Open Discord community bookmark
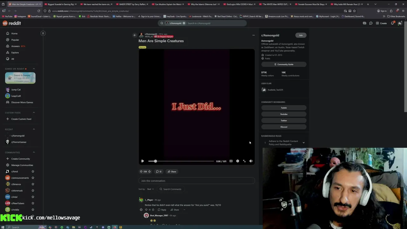407x229 pixels. [284, 127]
